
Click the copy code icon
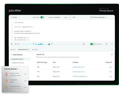[x=106, y=44]
